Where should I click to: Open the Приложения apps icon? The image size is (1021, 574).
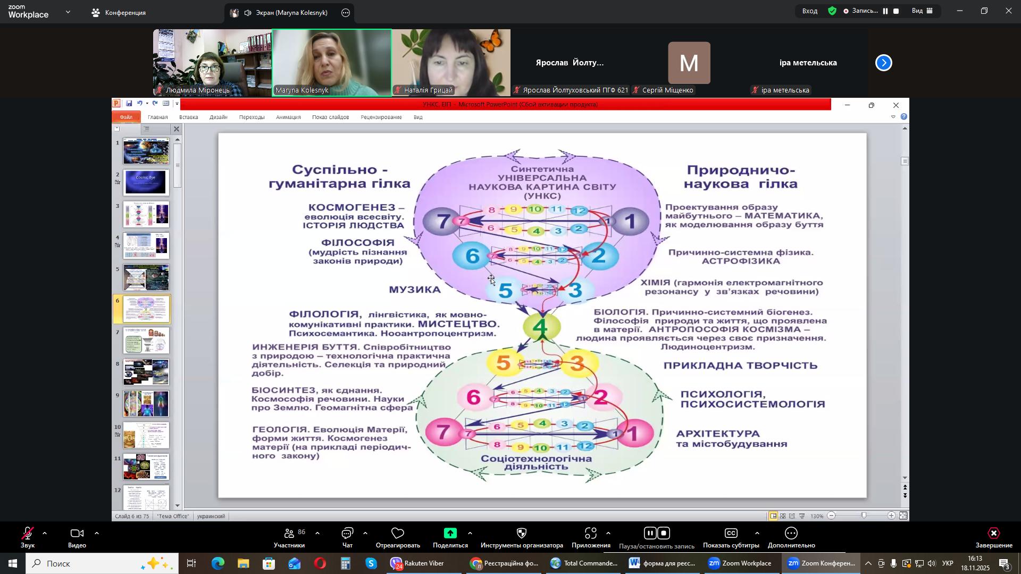(591, 534)
